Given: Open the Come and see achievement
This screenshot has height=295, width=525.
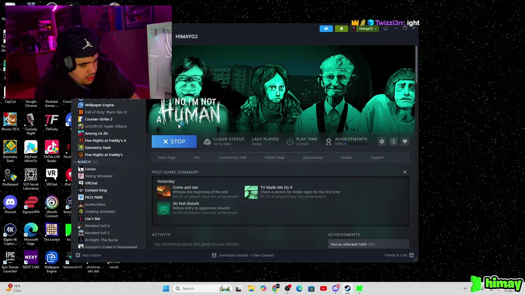Looking at the screenshot, I should pos(198,192).
